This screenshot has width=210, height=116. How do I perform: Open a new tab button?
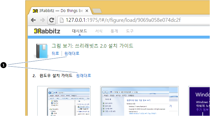click(97, 11)
